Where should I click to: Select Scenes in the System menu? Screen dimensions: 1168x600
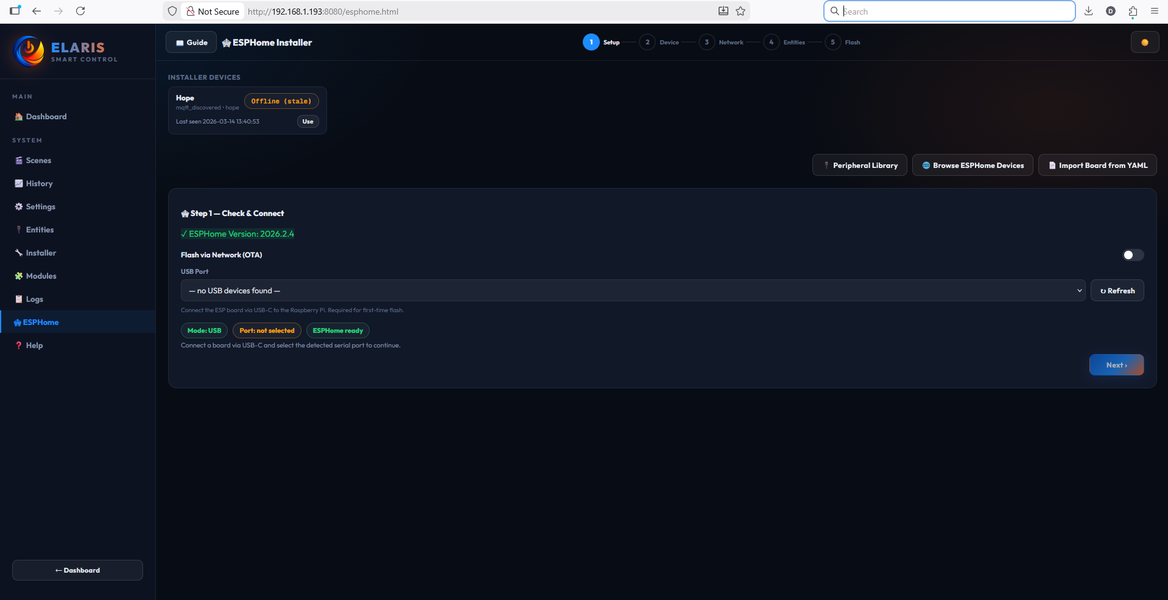point(38,160)
